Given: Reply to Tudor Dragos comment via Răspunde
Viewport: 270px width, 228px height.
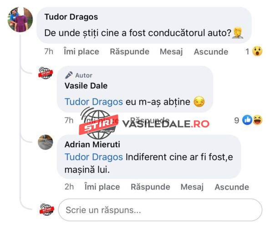Looking at the screenshot, I should pyautogui.click(x=129, y=52).
